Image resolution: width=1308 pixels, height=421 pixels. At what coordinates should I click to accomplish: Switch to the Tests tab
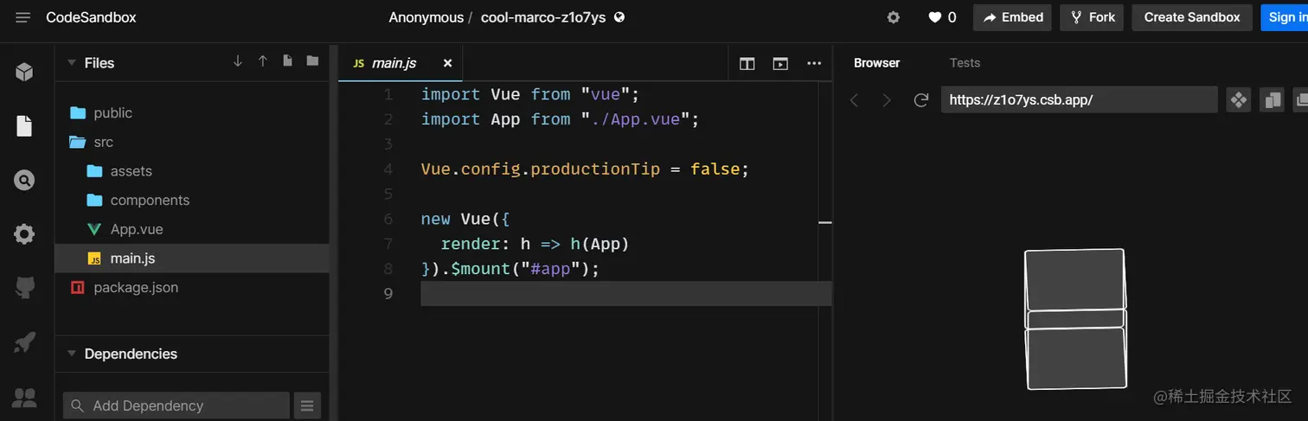[x=965, y=63]
